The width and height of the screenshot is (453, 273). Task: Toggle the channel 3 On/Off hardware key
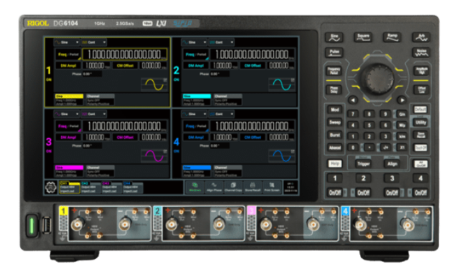click(392, 193)
